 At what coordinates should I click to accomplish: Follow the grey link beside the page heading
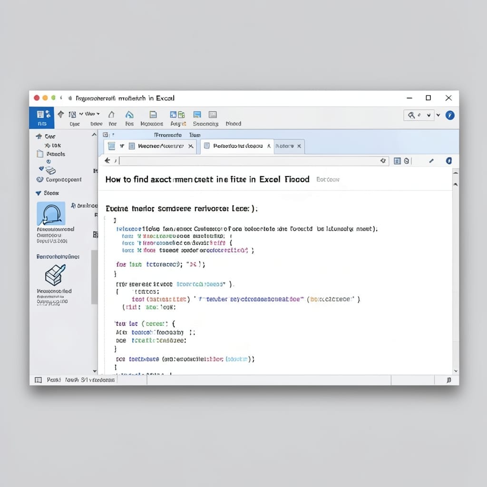tap(328, 179)
